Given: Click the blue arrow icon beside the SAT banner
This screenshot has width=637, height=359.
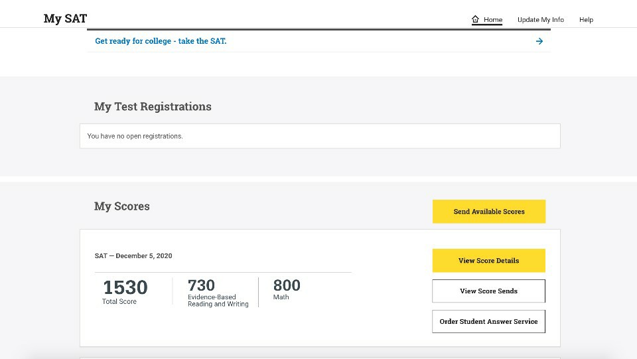Looking at the screenshot, I should click(539, 41).
